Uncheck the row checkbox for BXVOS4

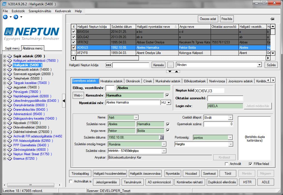point(73,32)
